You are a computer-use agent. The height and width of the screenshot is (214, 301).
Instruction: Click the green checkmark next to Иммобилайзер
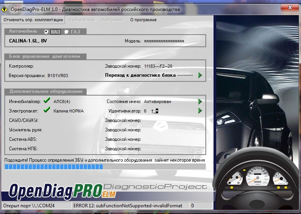coord(47,100)
